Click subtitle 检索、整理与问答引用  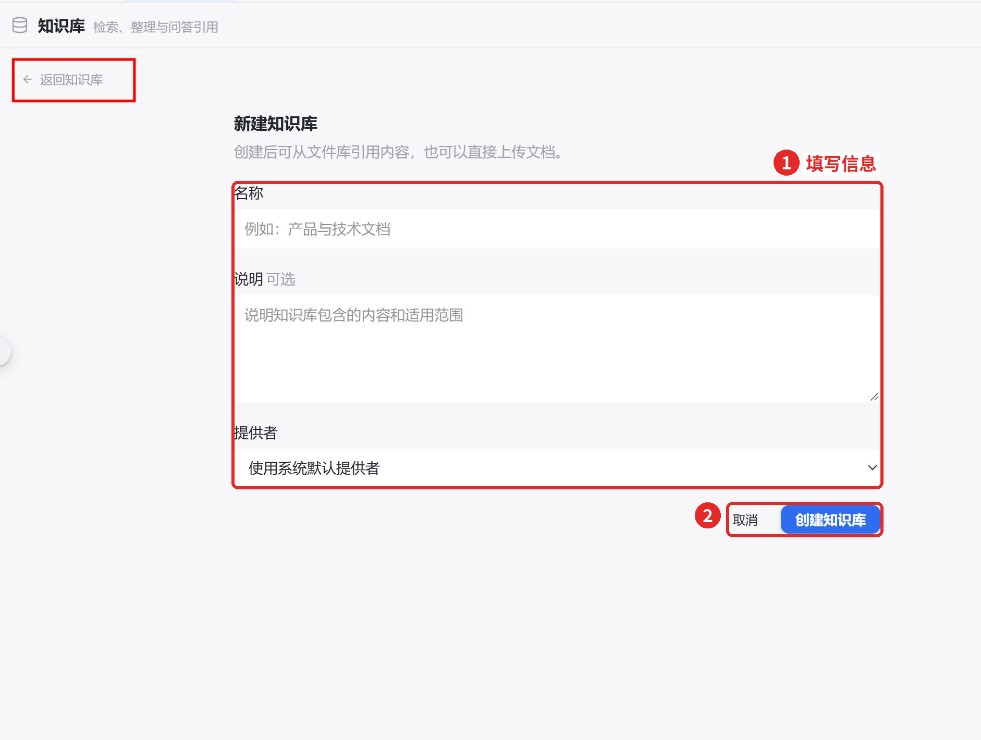[x=155, y=27]
